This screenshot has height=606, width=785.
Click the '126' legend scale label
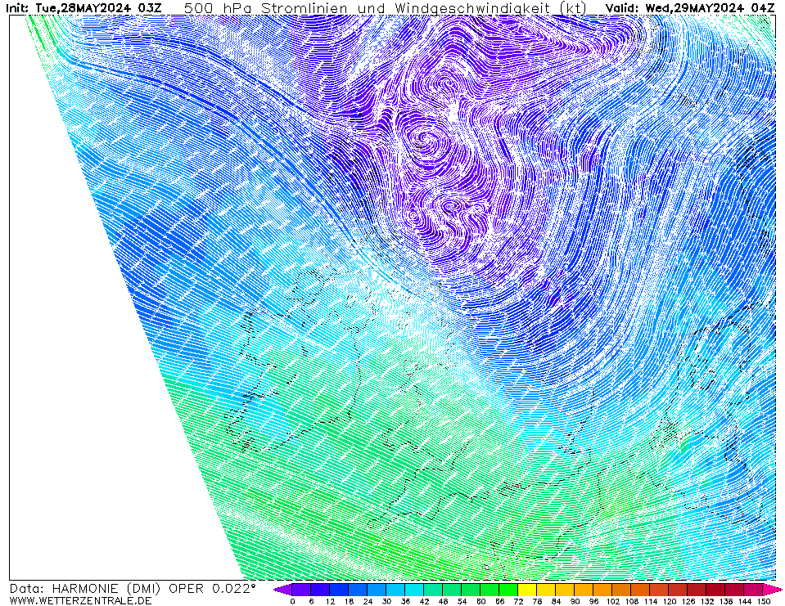[x=688, y=601]
